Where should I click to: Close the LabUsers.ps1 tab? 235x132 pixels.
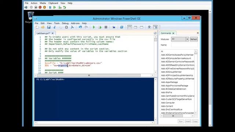tap(53, 33)
